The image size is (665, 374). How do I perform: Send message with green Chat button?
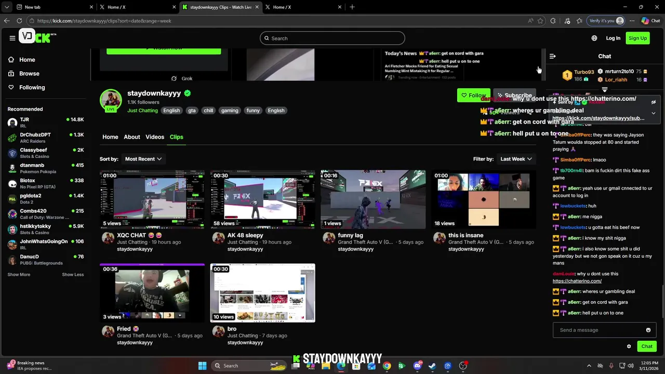(647, 346)
